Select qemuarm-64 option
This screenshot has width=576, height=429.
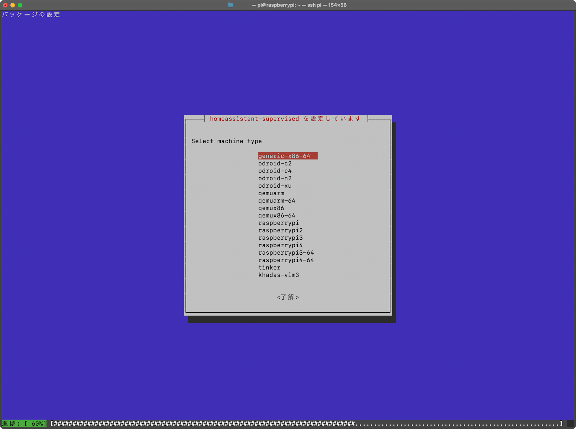click(277, 200)
